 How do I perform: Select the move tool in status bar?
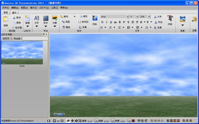coord(72,121)
